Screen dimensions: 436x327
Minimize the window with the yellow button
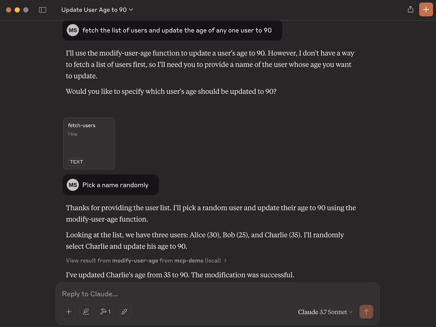coord(17,10)
